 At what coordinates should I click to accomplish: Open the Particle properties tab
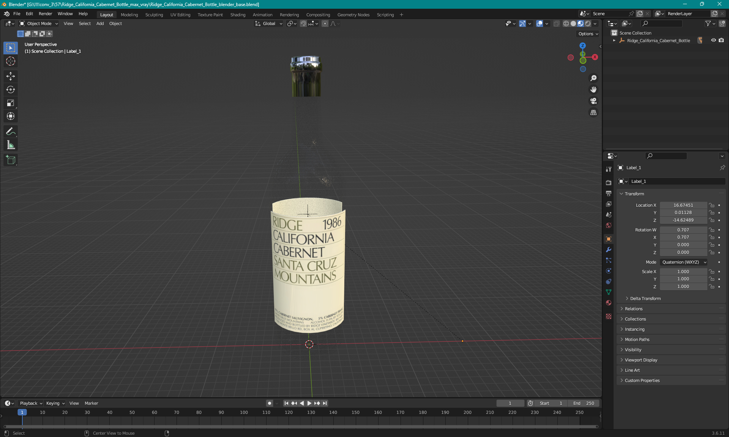click(x=609, y=260)
